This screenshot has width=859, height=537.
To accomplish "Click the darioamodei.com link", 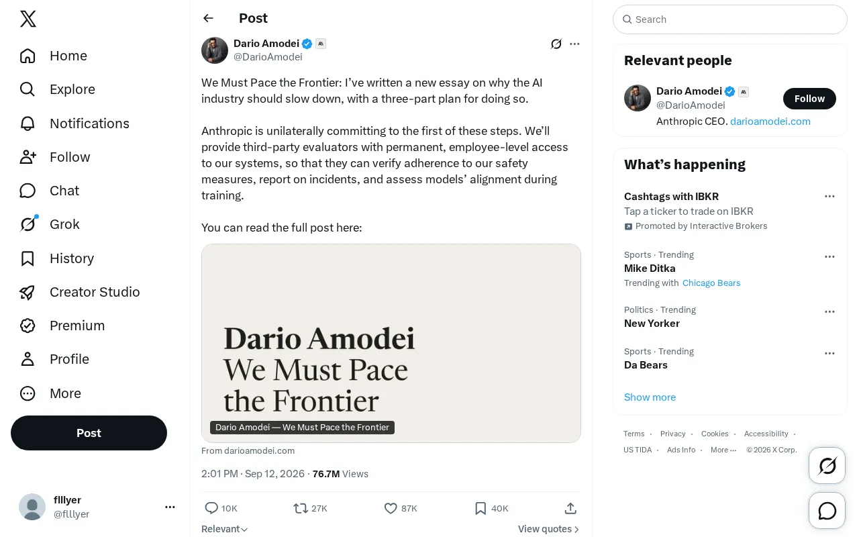I will 770,121.
